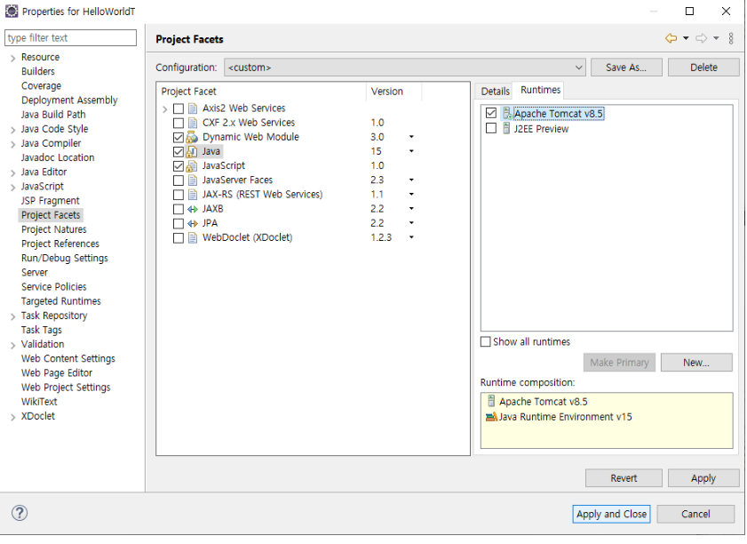Open JavaServer Faces version dropdown
This screenshot has height=544, width=747.
pyautogui.click(x=411, y=180)
